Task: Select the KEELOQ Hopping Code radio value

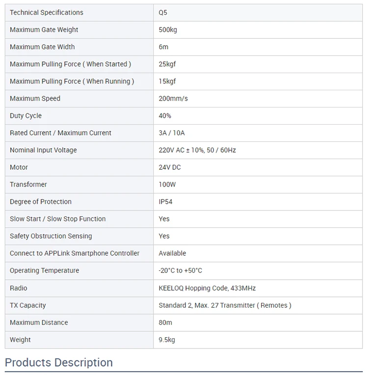Action: (x=207, y=288)
